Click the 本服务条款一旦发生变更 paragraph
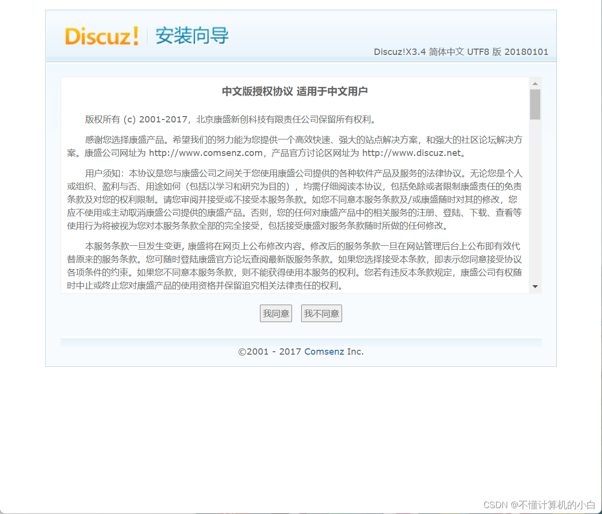The image size is (602, 514). [294, 266]
